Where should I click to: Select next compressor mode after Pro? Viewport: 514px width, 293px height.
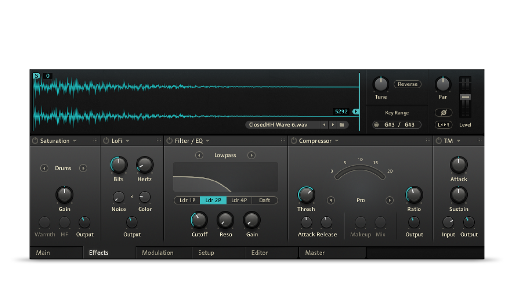point(390,200)
